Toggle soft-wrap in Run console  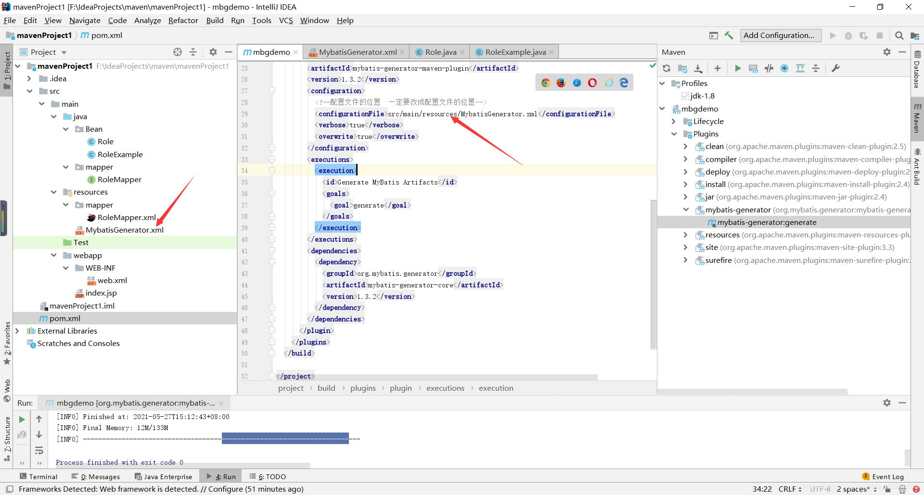click(39, 450)
